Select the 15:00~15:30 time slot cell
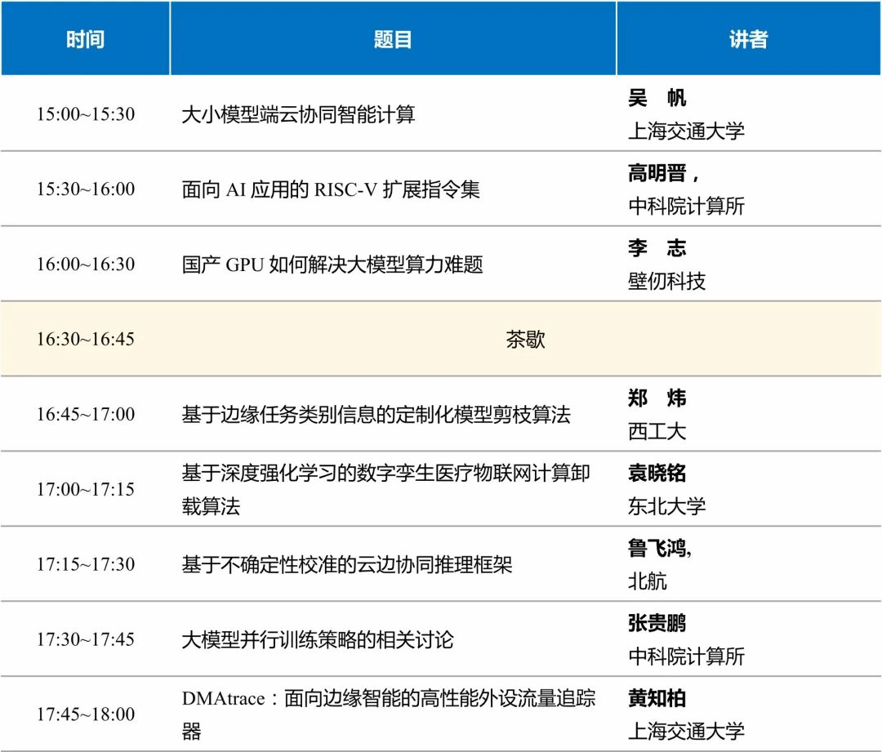 (85, 114)
